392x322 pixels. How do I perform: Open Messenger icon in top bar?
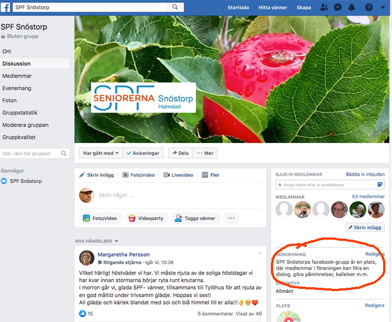[x=338, y=7]
